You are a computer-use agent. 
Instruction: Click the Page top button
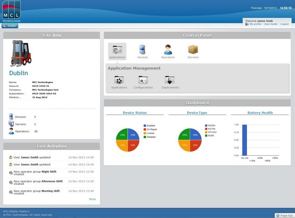[x=285, y=216]
